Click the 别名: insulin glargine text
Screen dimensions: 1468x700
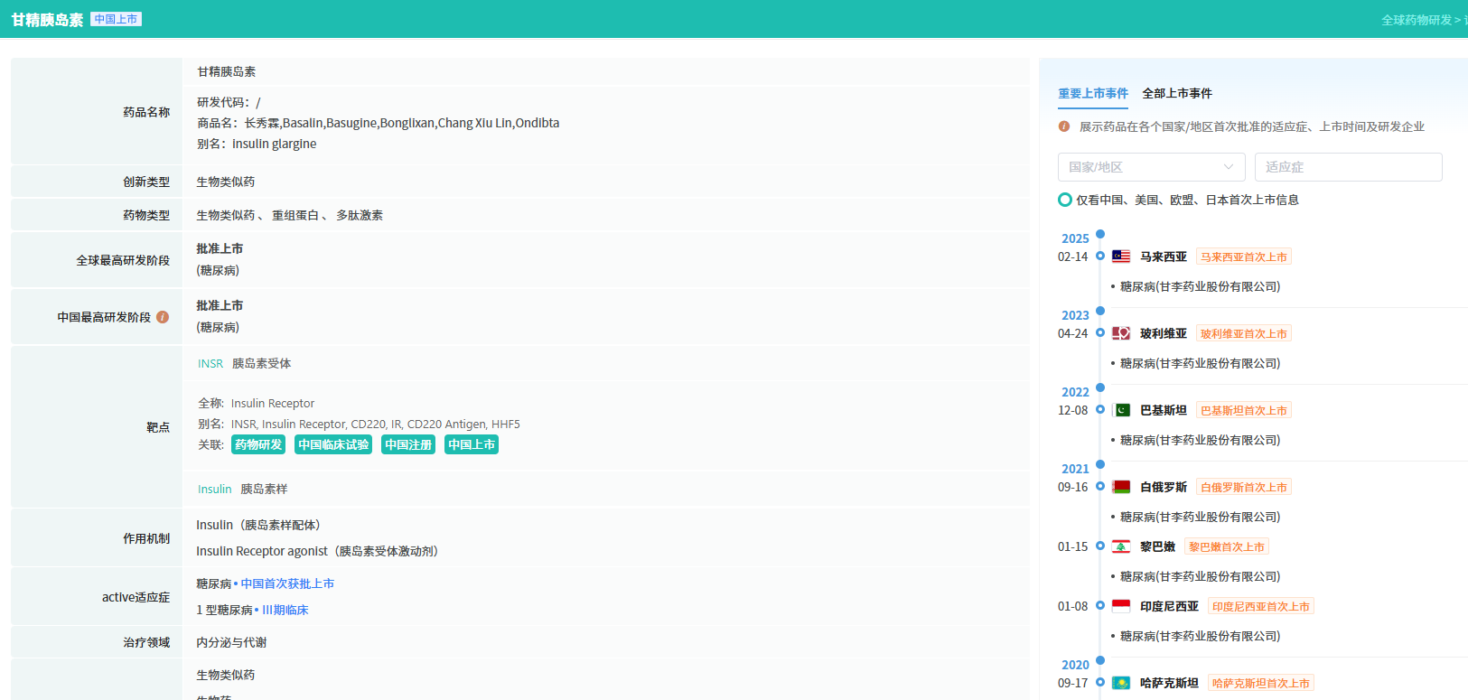[x=257, y=144]
